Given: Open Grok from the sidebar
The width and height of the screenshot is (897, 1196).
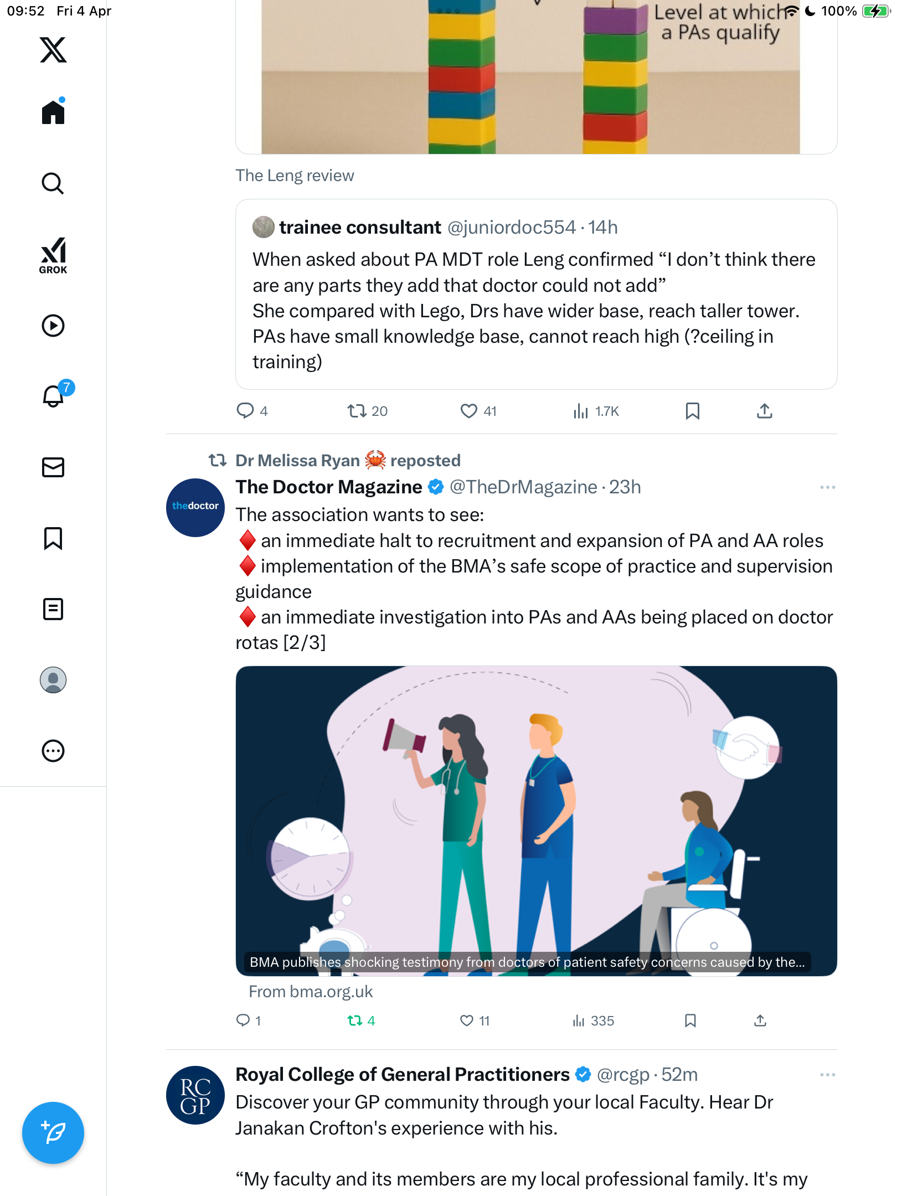Looking at the screenshot, I should tap(53, 255).
